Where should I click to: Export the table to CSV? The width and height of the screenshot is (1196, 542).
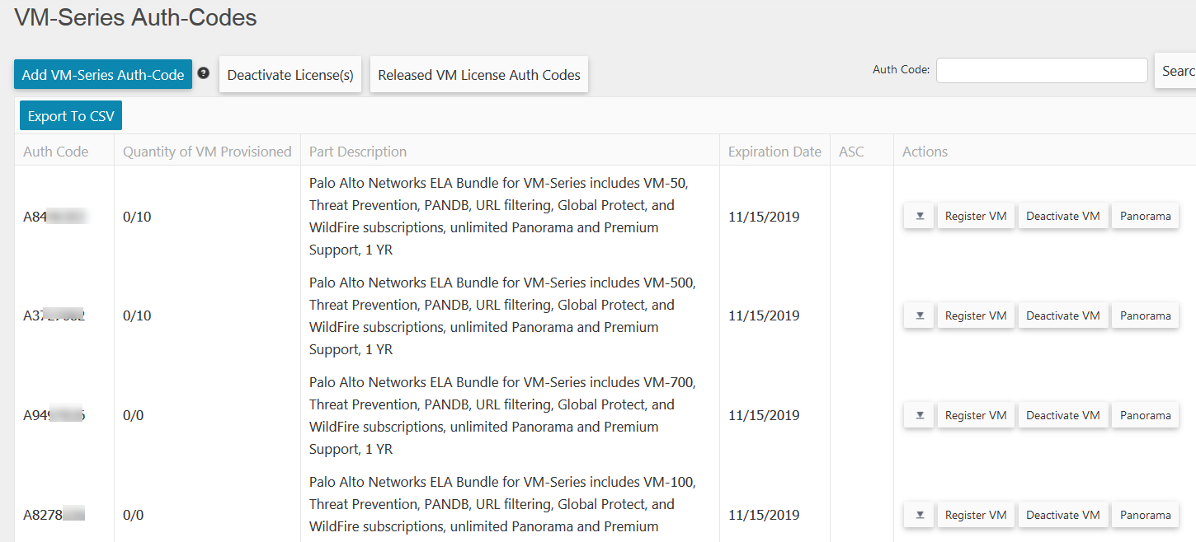click(71, 116)
